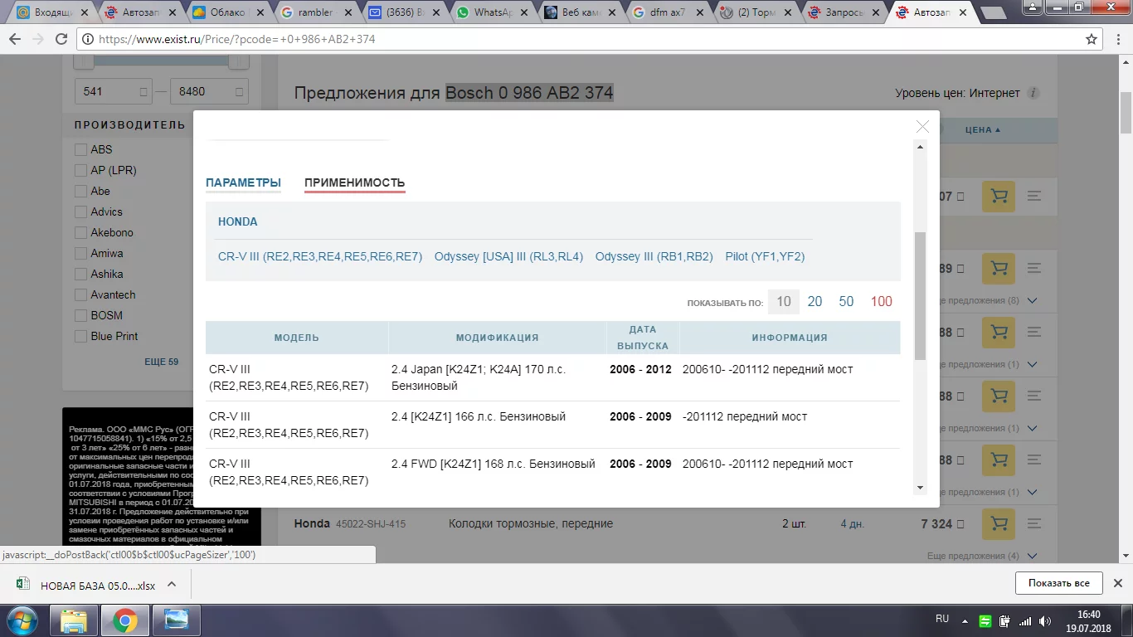Open the picture viewer taskbar icon
Screen dimensions: 1133x637
[x=177, y=620]
